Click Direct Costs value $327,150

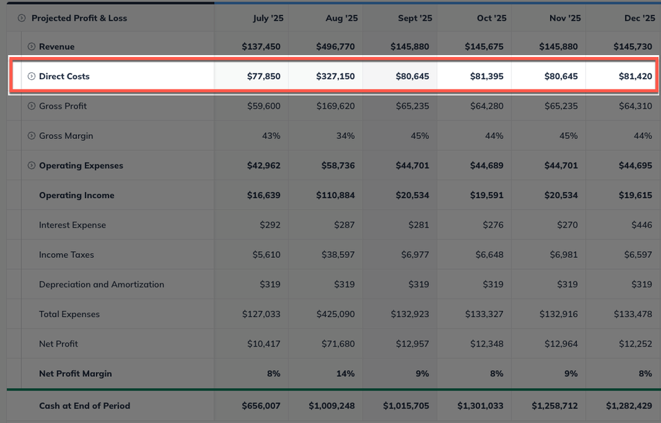point(335,76)
